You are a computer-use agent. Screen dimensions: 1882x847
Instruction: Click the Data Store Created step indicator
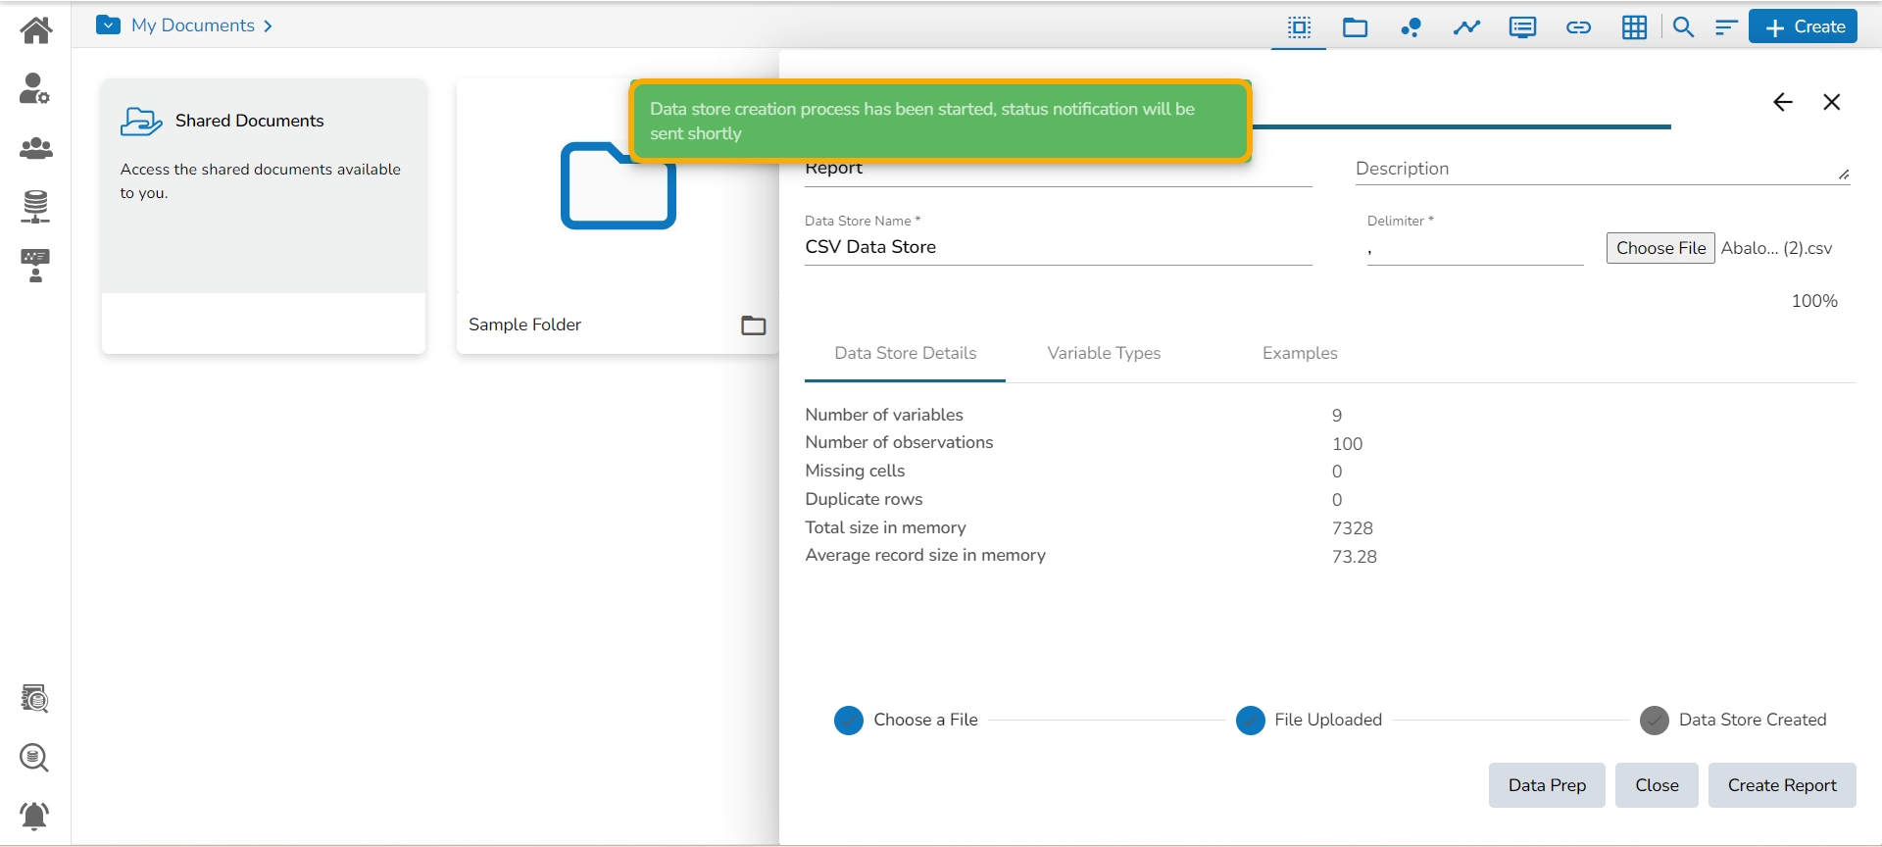point(1654,721)
